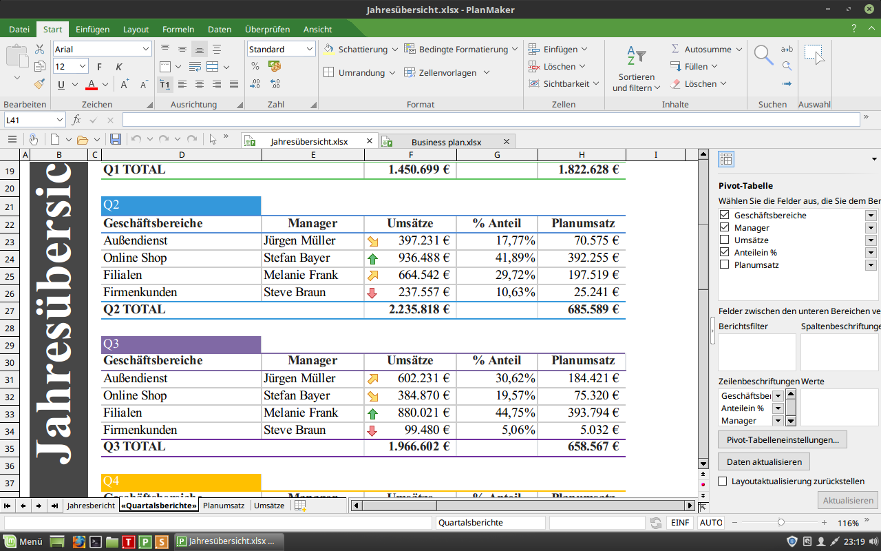Open the Formeln ribbon tab
This screenshot has height=551, width=881.
(x=178, y=30)
